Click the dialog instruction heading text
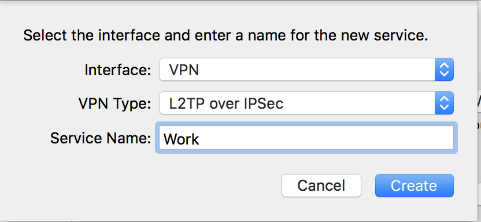 (225, 36)
